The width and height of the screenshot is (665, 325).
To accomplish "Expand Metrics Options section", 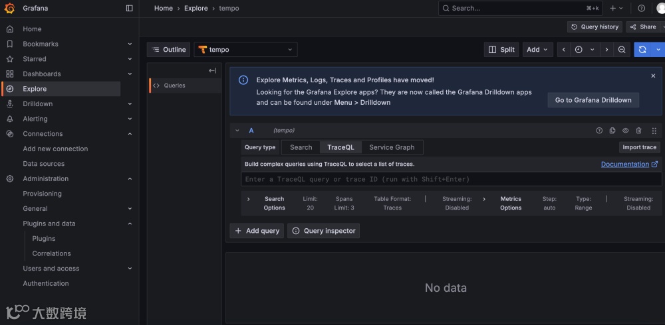I will point(484,199).
